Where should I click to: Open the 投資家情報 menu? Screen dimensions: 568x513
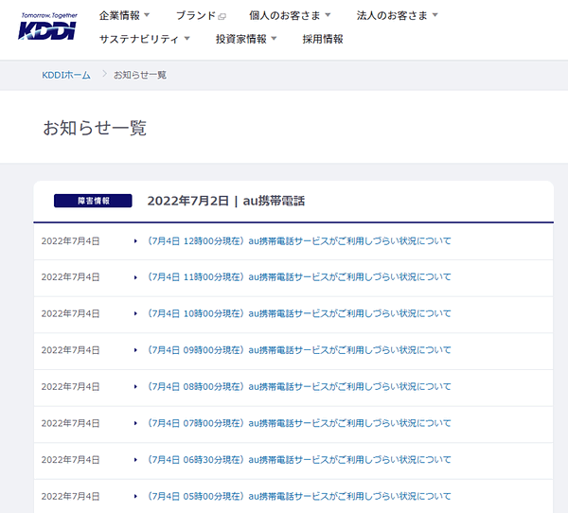[241, 39]
